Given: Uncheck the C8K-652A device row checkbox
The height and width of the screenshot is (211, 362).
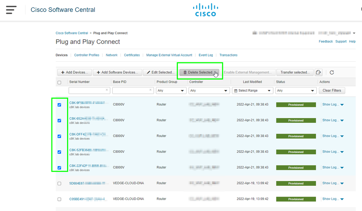Looking at the screenshot, I should (x=59, y=121).
